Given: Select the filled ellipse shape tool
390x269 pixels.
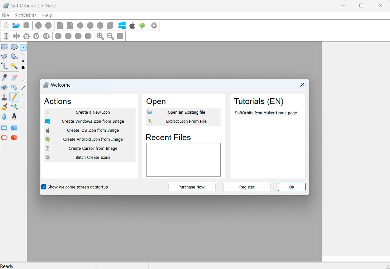Looking at the screenshot, I should click(14, 138).
